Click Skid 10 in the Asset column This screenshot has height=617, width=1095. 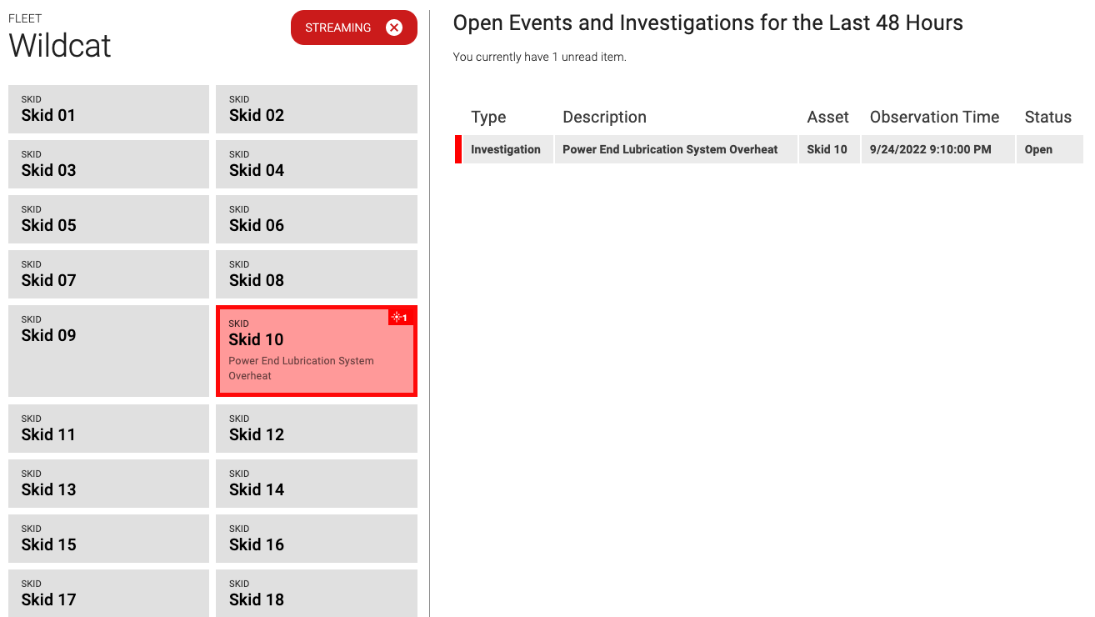tap(827, 150)
